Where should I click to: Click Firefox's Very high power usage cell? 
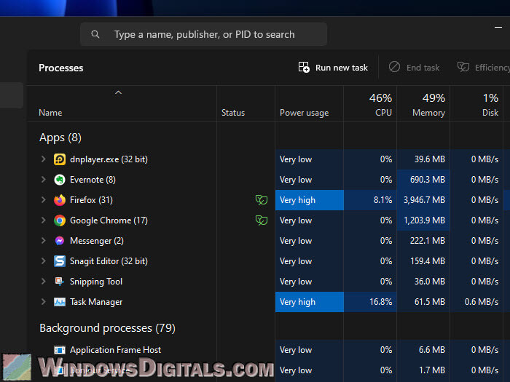point(310,200)
